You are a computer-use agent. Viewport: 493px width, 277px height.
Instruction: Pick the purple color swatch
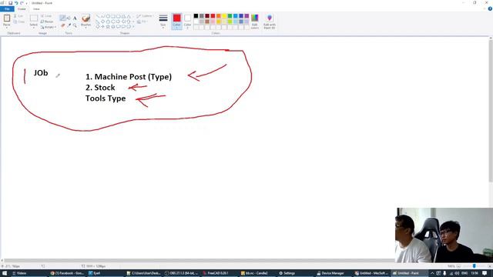tap(246, 16)
